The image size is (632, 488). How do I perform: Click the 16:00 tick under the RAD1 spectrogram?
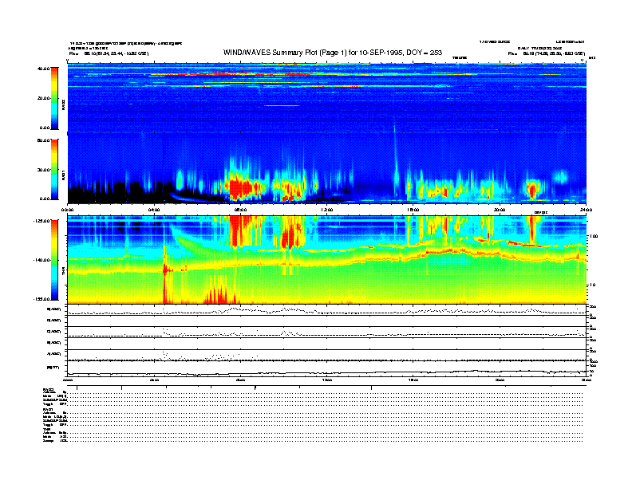(x=413, y=210)
